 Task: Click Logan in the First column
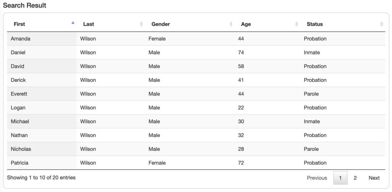(x=18, y=107)
